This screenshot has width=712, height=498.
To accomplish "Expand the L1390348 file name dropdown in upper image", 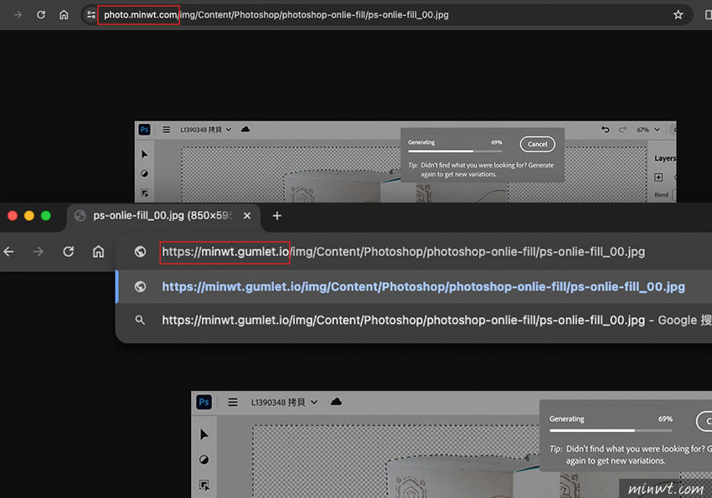I will pos(206,130).
